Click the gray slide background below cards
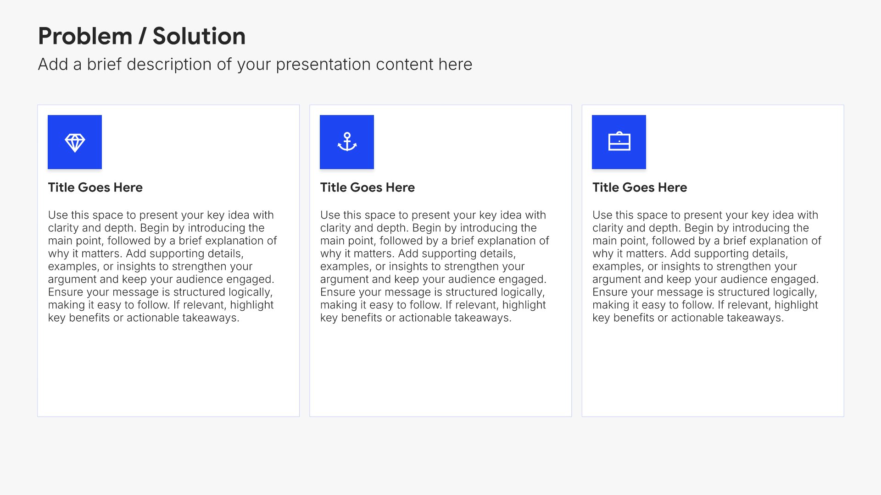The image size is (881, 495). pyautogui.click(x=440, y=456)
